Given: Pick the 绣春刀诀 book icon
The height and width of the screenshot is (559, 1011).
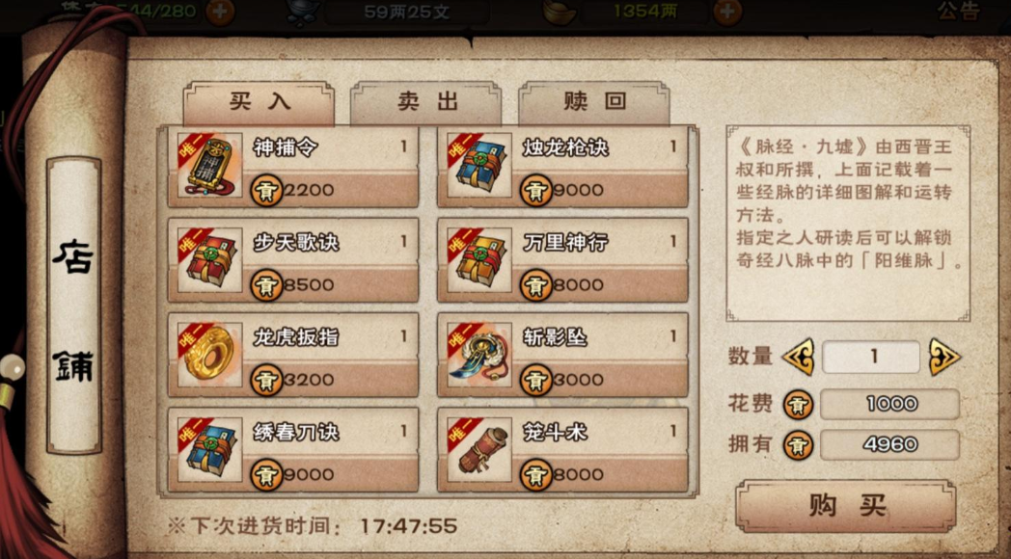Looking at the screenshot, I should click(x=209, y=449).
